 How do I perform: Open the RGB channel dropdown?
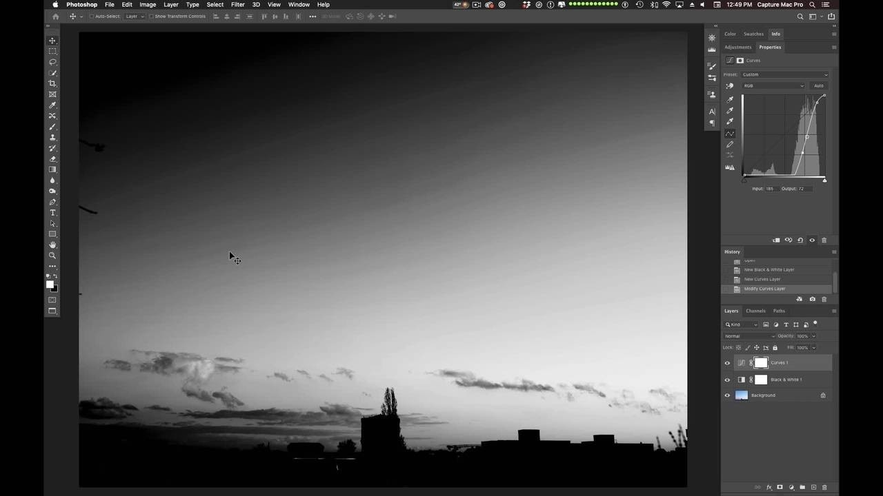[773, 86]
